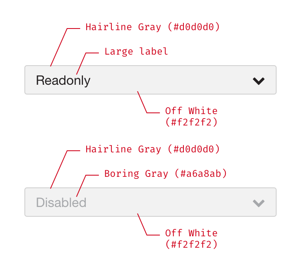Open the Readonly dropdown field
Viewport: 301px width, 264px height.
(163, 80)
